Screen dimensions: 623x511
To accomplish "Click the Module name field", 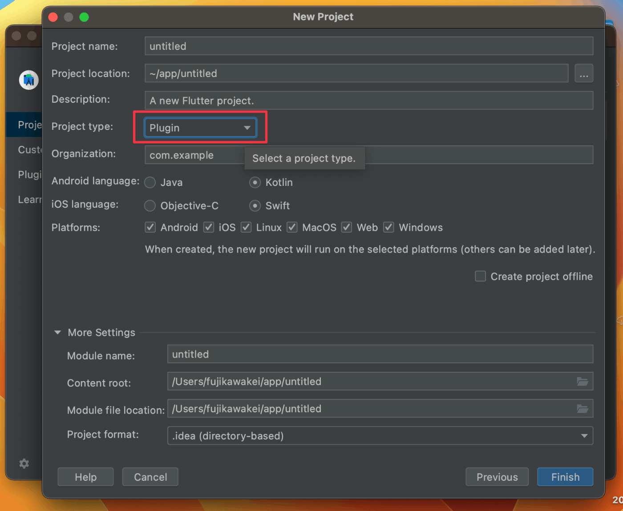I will (380, 354).
